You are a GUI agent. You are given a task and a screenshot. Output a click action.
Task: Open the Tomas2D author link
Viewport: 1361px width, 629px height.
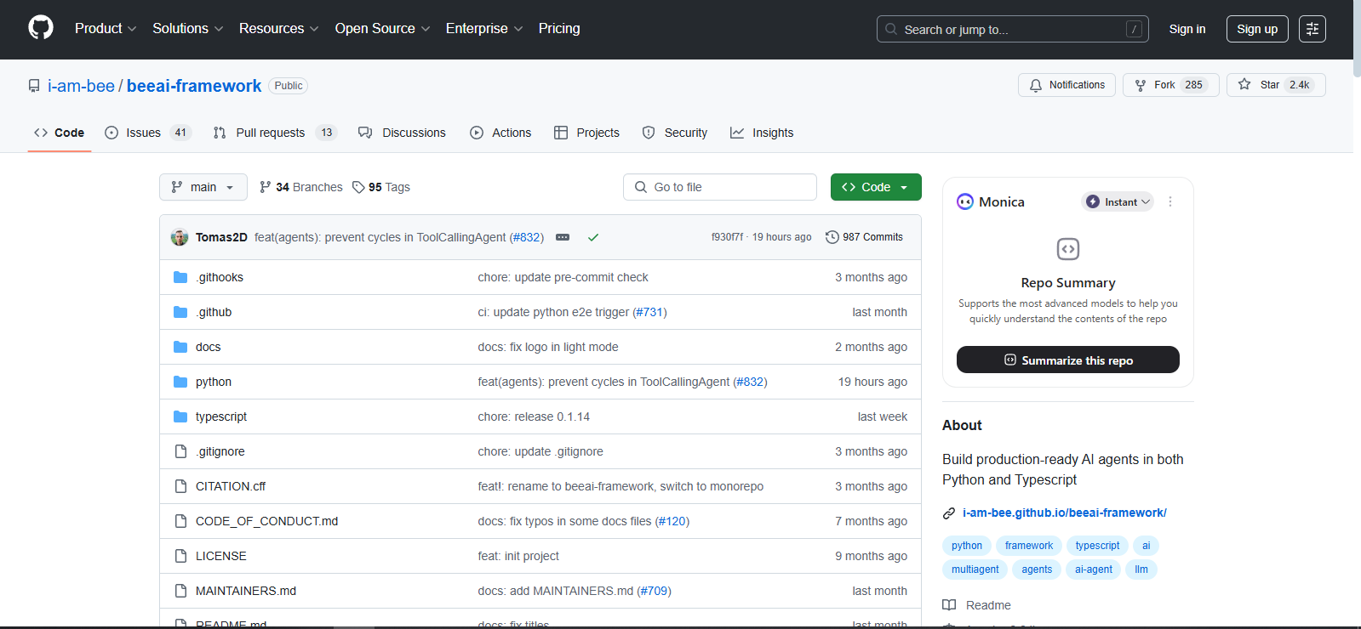(x=221, y=237)
